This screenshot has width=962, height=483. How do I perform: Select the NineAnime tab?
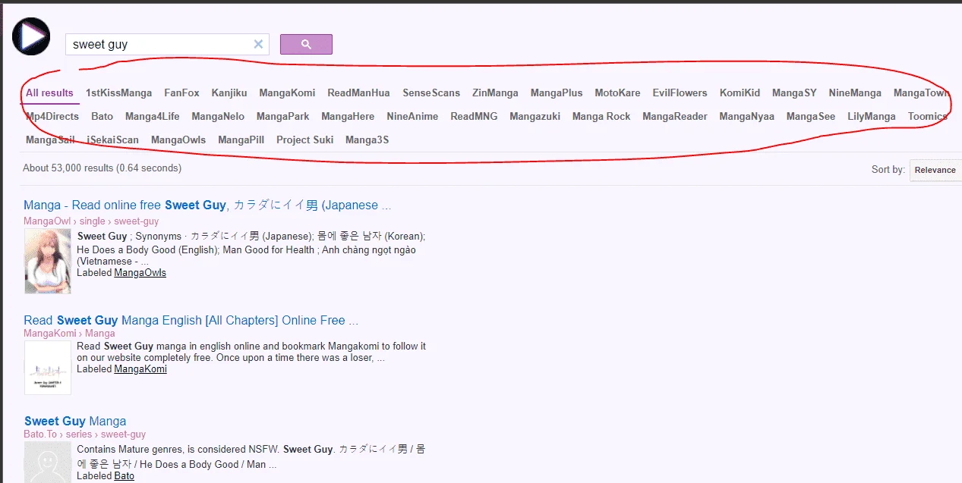[x=412, y=116]
